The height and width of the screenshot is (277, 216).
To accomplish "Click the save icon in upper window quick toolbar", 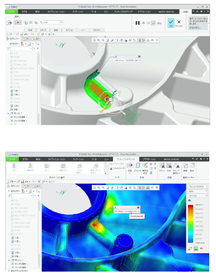I will point(22,34).
